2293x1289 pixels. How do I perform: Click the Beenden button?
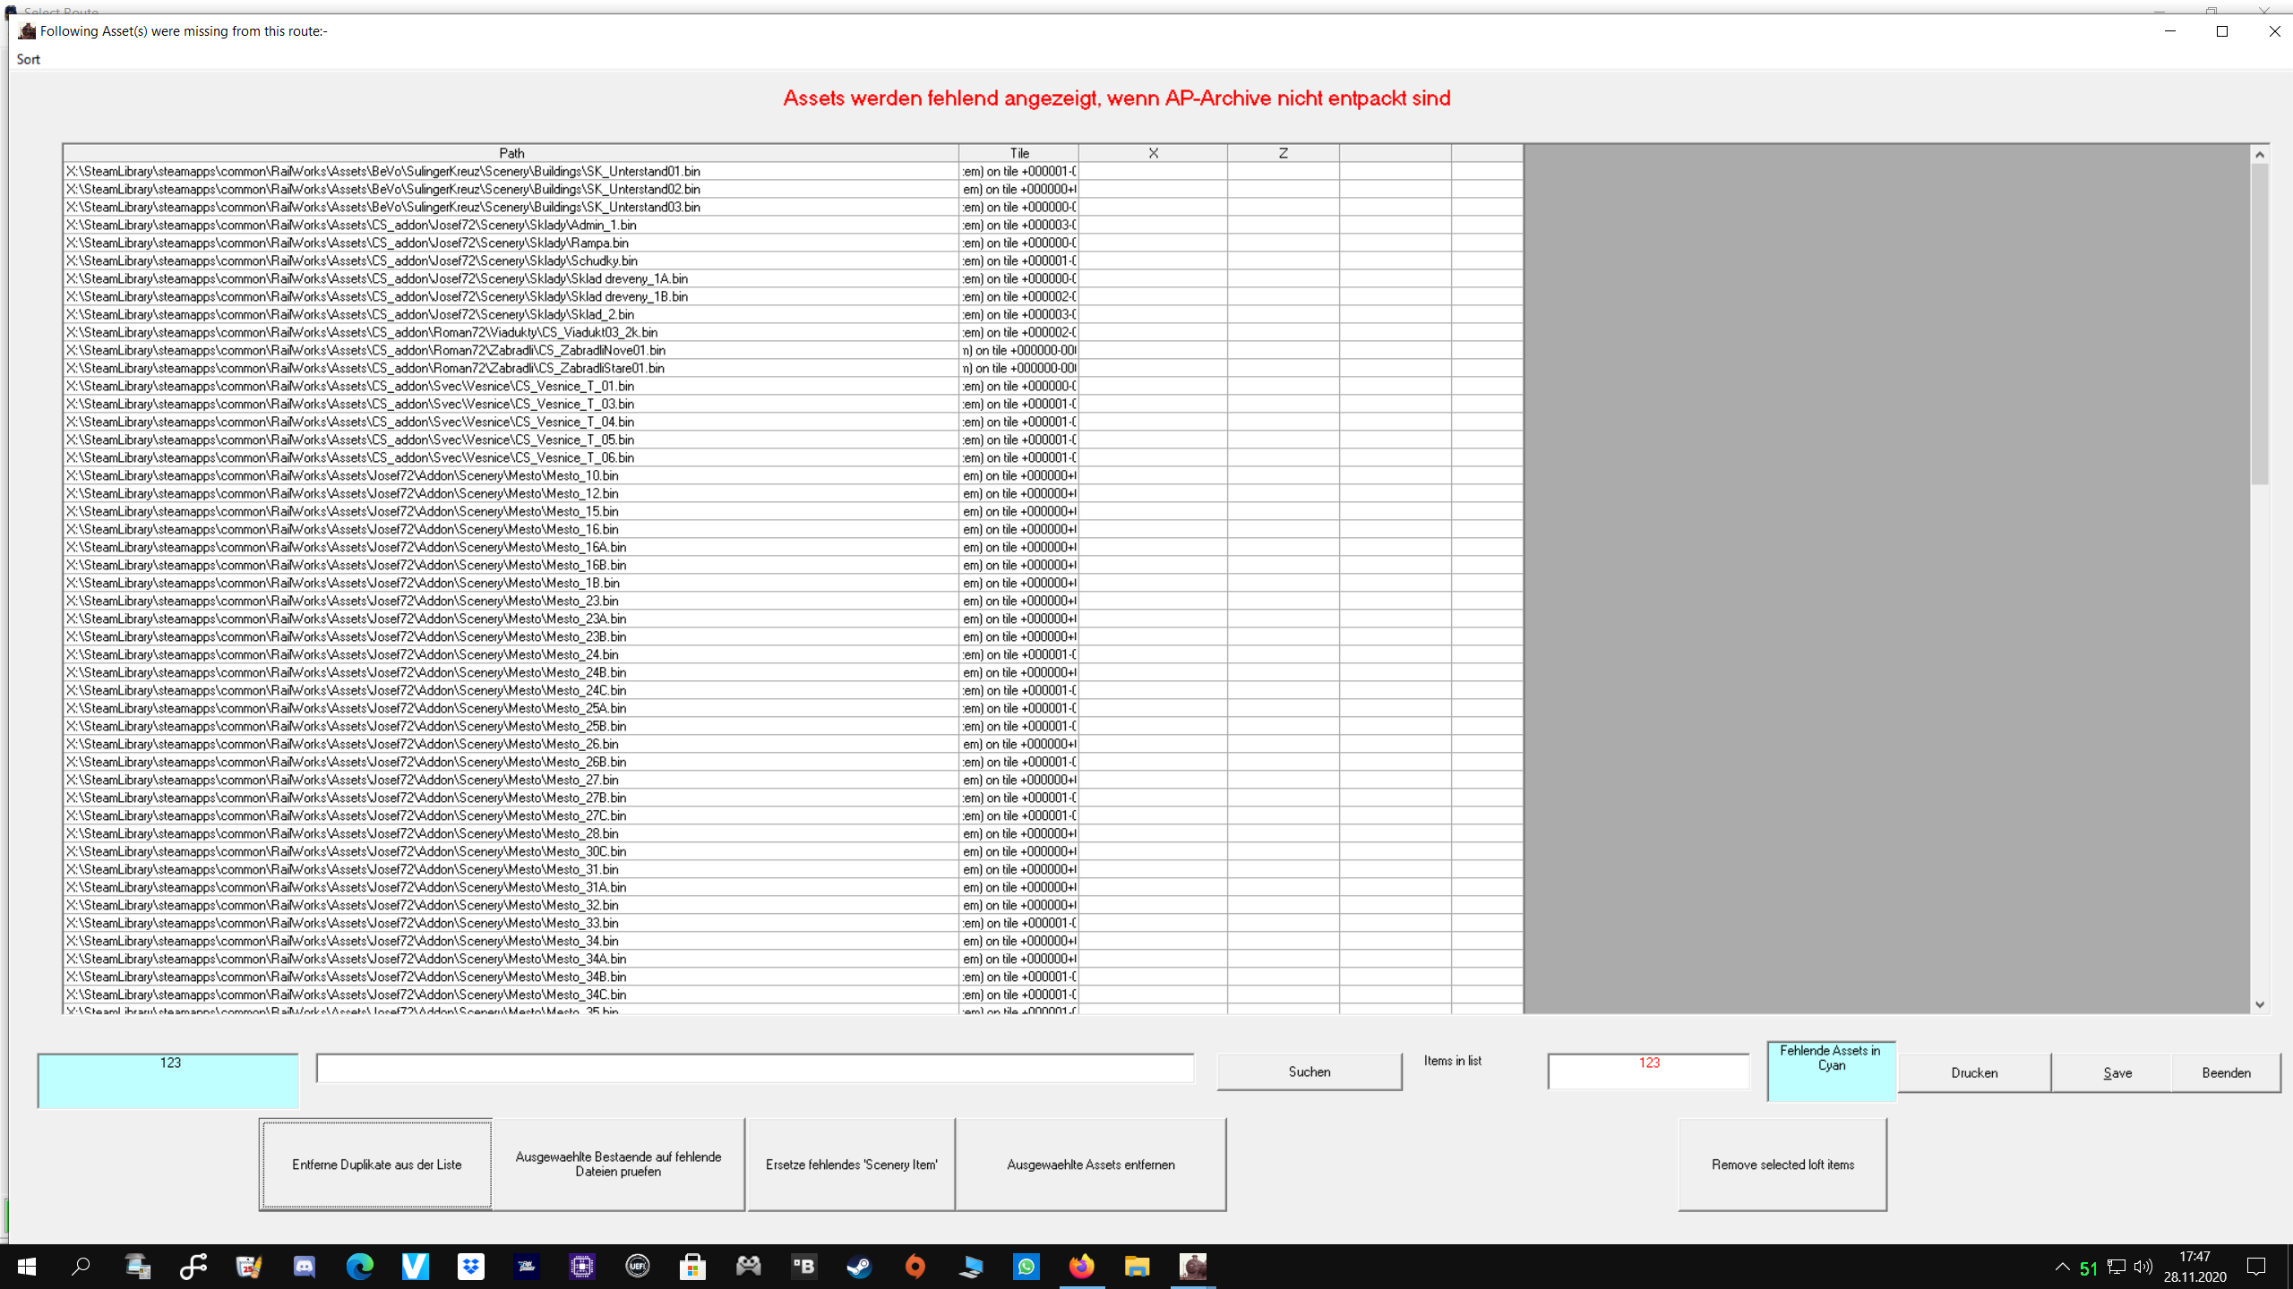tap(2226, 1072)
